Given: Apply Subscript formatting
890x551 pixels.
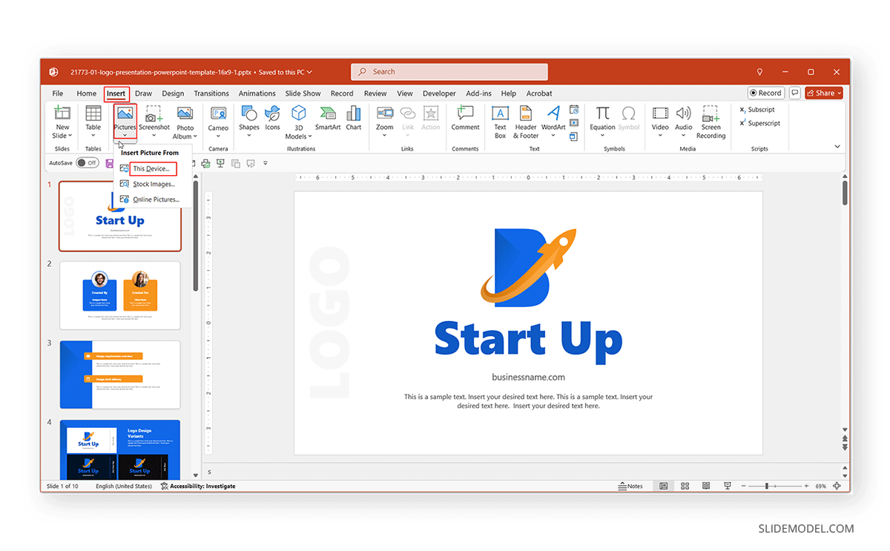Looking at the screenshot, I should (756, 110).
